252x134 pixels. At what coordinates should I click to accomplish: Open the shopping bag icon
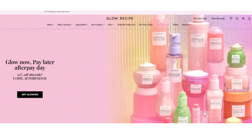pos(249,18)
